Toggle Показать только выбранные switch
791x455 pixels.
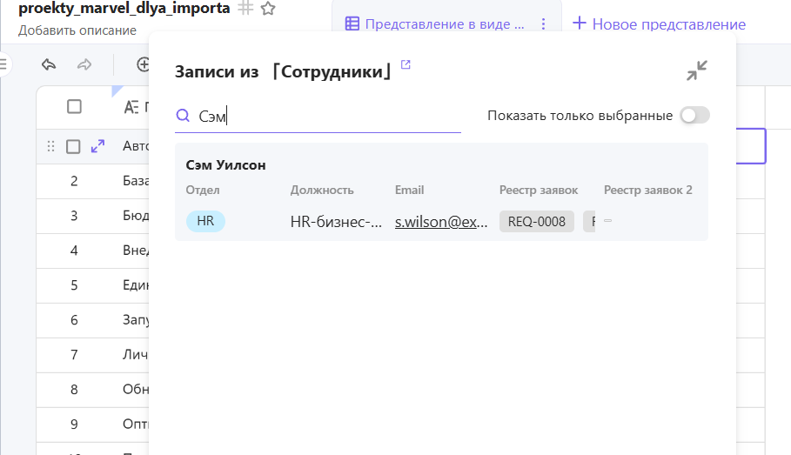click(694, 116)
